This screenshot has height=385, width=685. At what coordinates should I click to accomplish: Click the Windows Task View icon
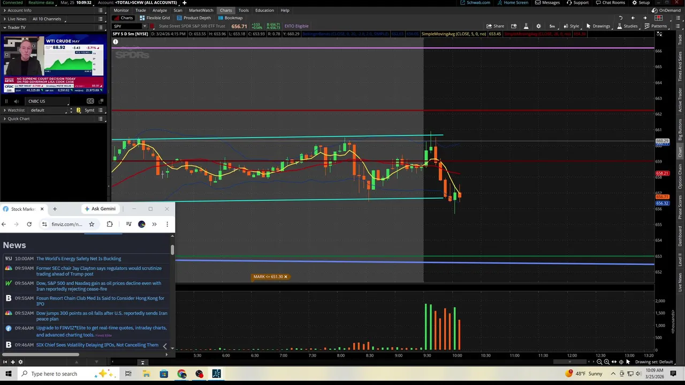coord(128,374)
